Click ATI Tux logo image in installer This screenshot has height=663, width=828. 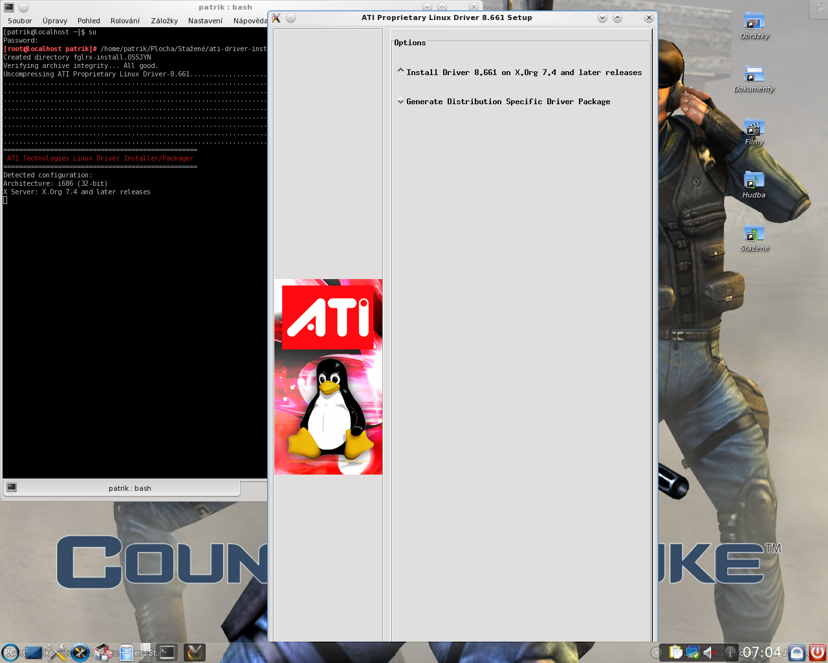[x=329, y=377]
